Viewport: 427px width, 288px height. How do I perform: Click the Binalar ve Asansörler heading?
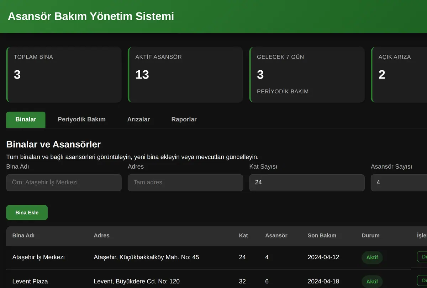(53, 144)
